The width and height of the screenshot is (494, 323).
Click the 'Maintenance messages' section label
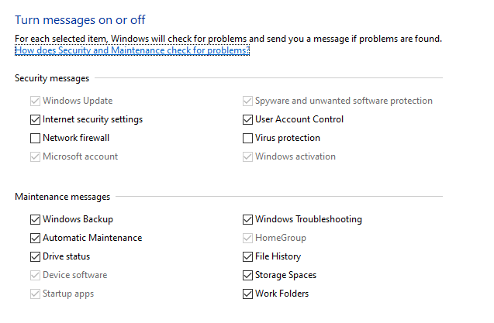[x=62, y=197]
